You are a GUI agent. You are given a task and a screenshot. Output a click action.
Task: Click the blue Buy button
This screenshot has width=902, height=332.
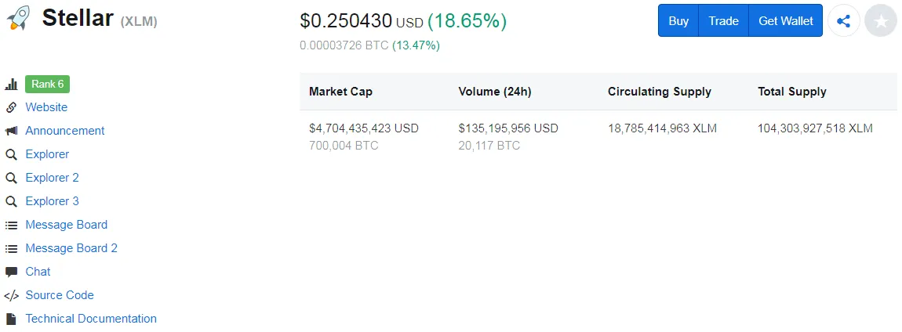(x=678, y=20)
